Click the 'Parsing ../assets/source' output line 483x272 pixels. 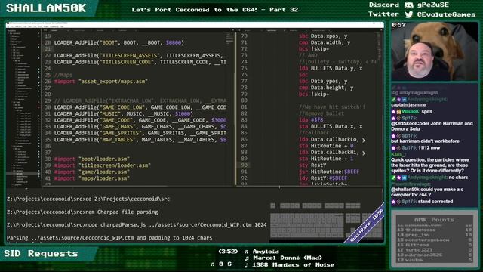[x=109, y=238]
